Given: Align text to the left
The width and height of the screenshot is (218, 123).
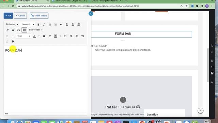Looking at the screenshot, I should (67, 25).
